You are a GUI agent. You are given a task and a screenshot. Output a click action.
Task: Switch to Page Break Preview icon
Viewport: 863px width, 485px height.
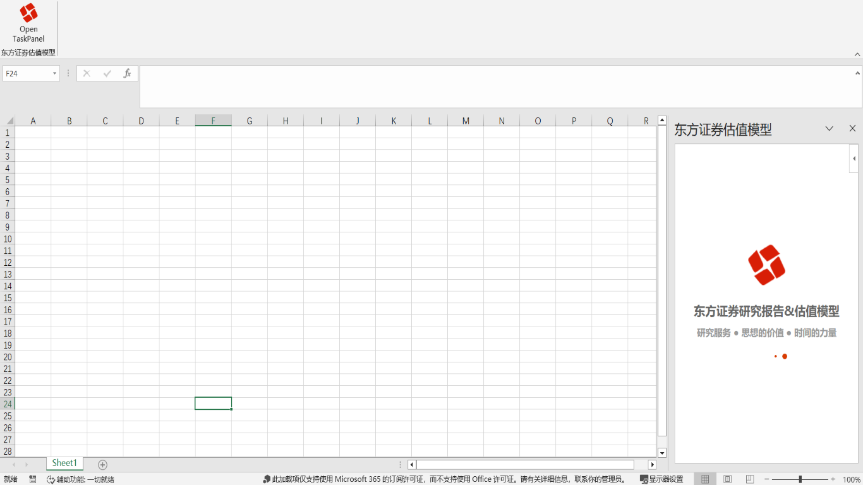pos(750,479)
